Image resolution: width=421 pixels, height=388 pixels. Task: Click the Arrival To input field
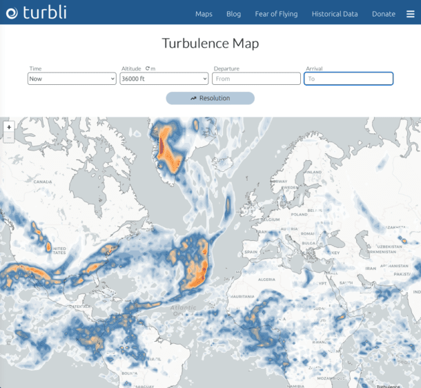[x=349, y=79]
